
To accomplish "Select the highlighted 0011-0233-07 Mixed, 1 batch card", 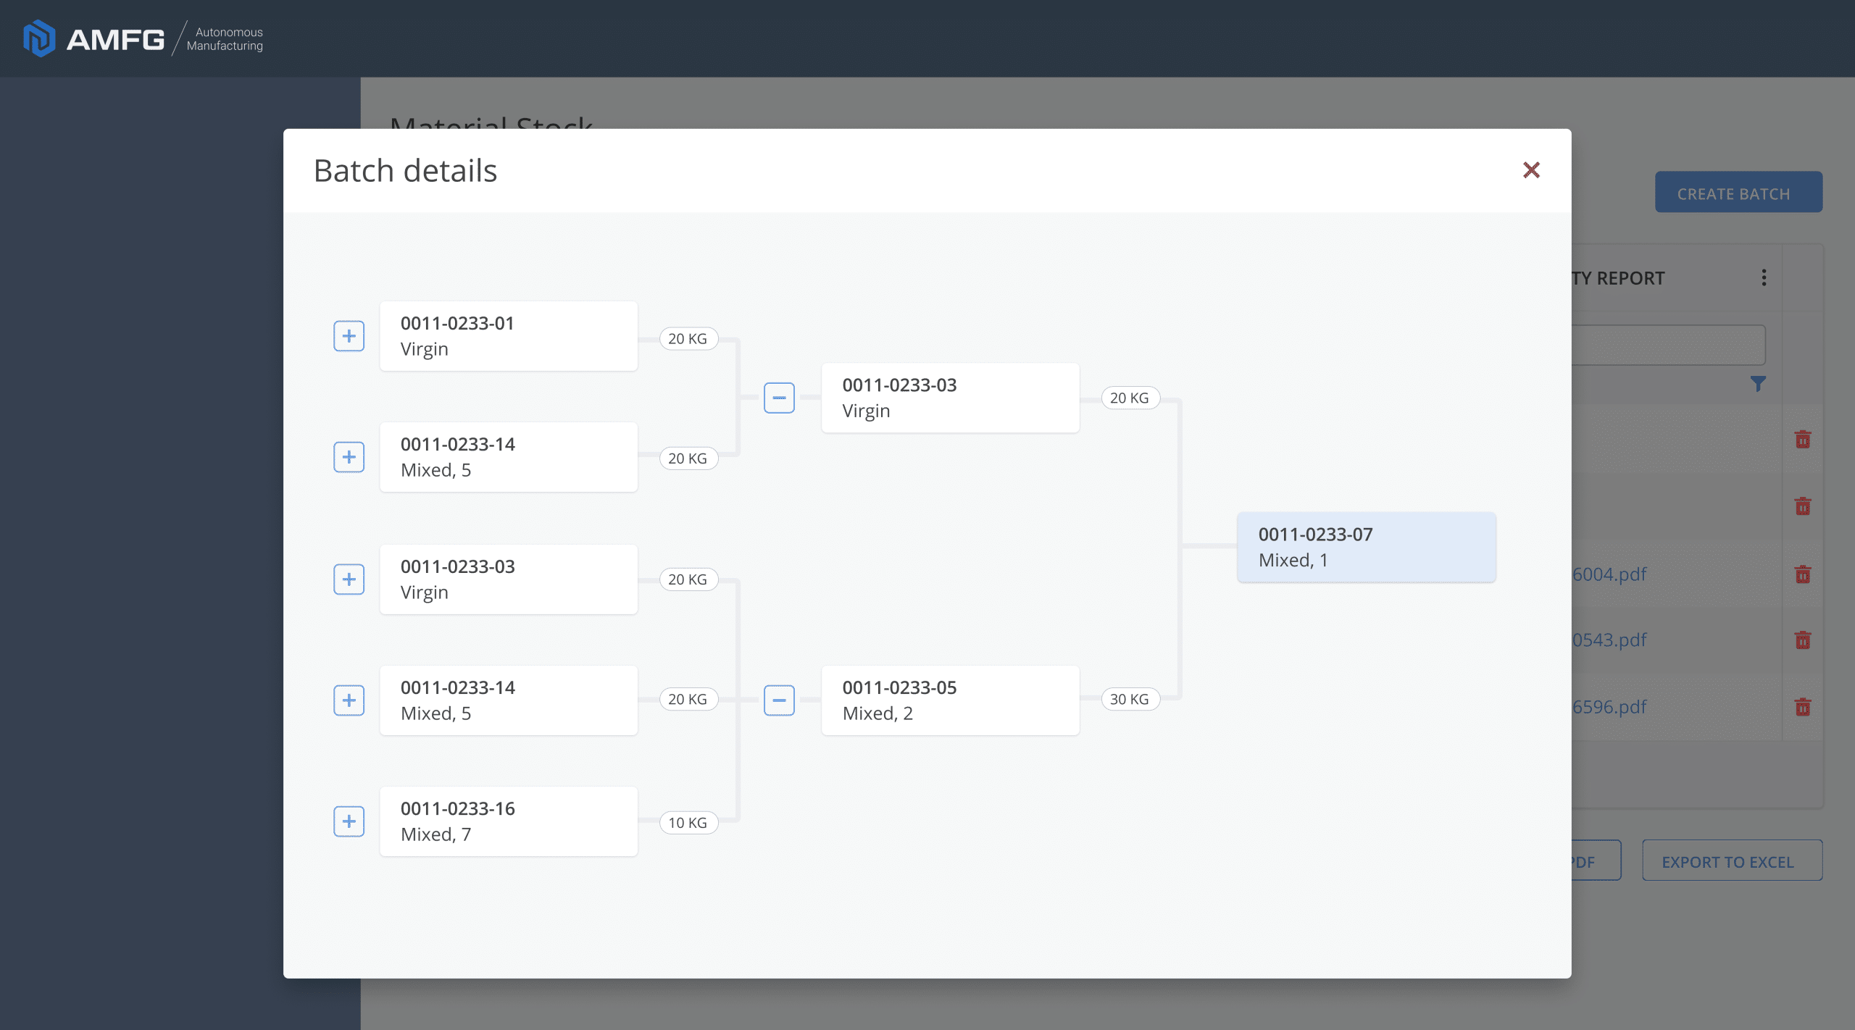I will tap(1366, 547).
